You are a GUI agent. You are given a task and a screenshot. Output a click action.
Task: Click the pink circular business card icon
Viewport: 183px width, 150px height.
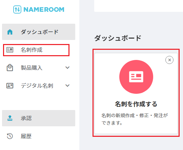point(136,77)
